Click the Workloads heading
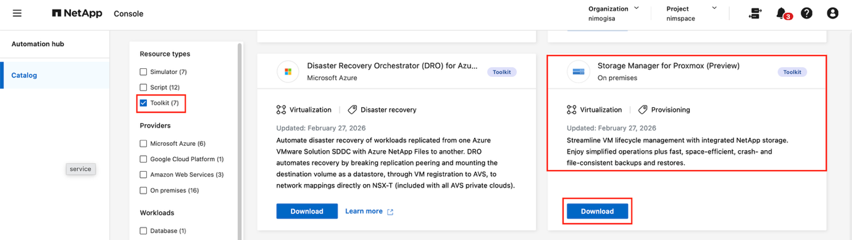The width and height of the screenshot is (852, 240). click(157, 213)
